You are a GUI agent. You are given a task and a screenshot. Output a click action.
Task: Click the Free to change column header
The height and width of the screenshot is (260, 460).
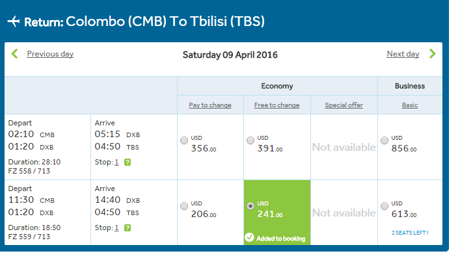point(277,105)
